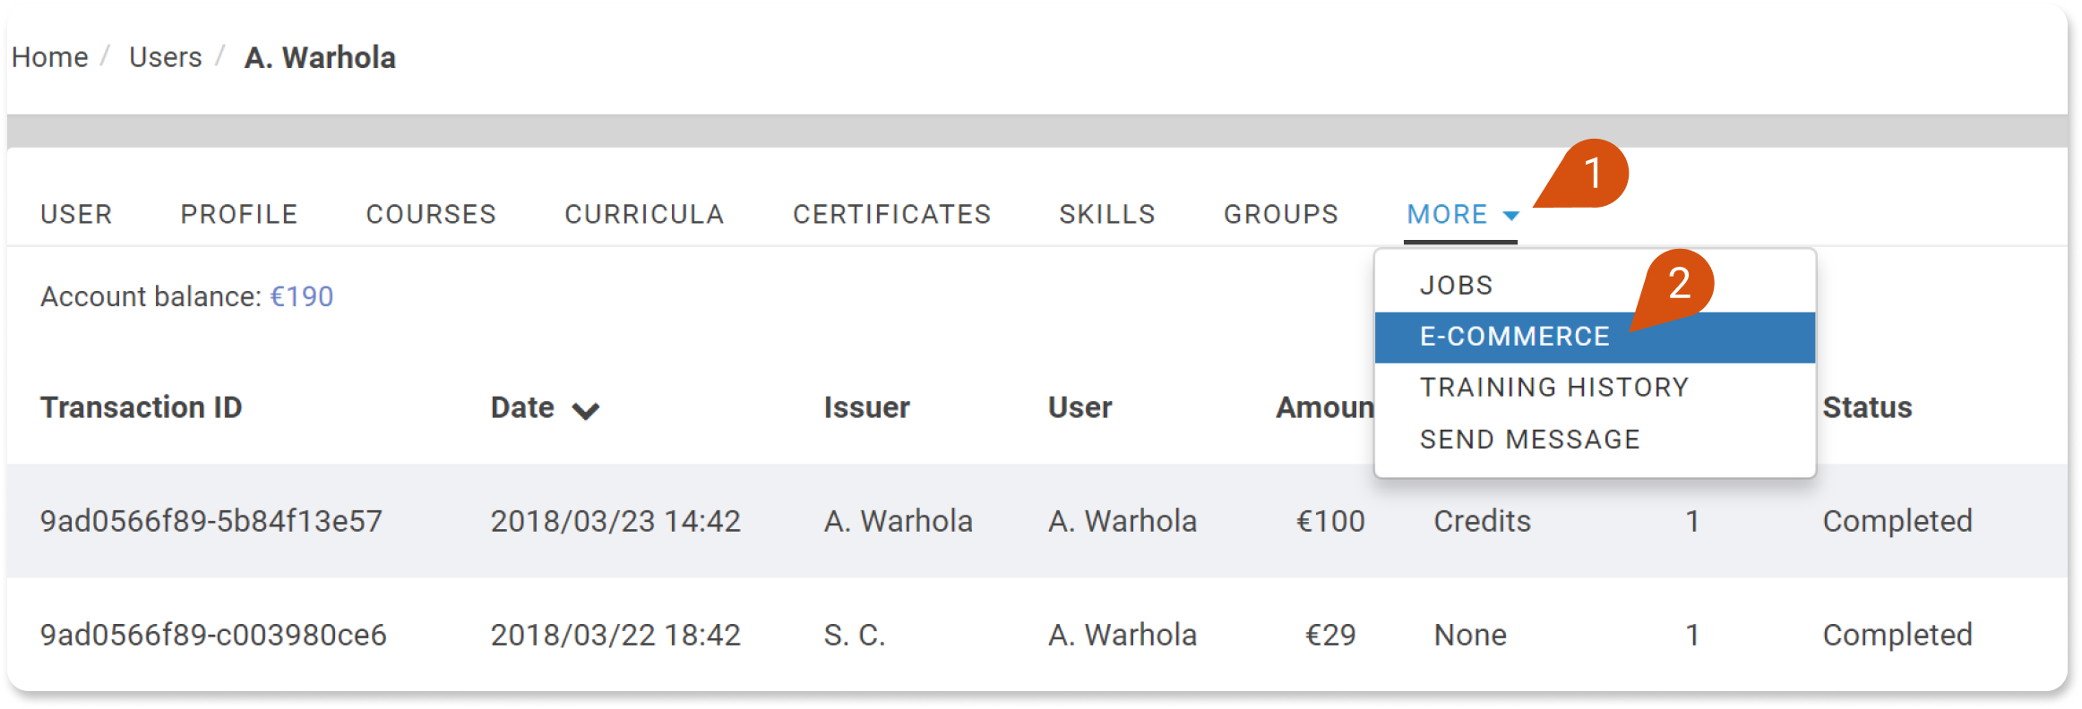
Task: Open the USER tab
Action: point(76,215)
